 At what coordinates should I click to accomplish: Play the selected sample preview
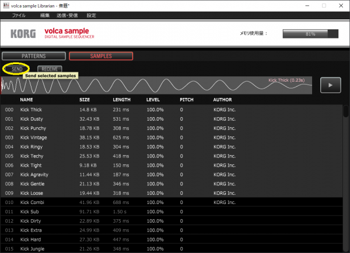(x=330, y=85)
